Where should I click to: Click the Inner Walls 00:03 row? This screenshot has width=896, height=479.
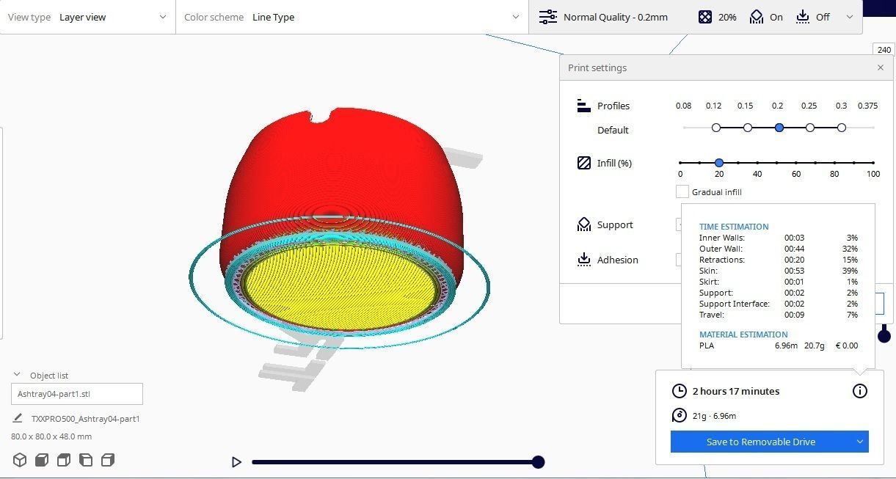(x=778, y=238)
